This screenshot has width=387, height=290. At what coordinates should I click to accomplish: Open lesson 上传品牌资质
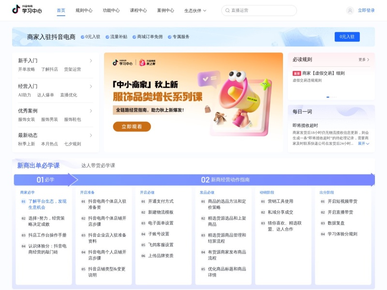[x=161, y=256]
